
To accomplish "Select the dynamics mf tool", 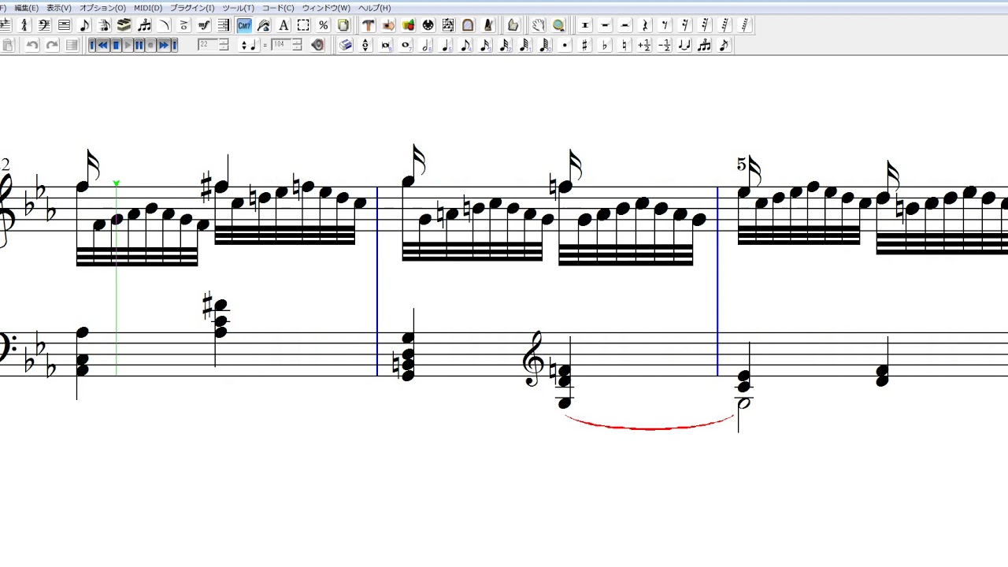I will point(204,25).
